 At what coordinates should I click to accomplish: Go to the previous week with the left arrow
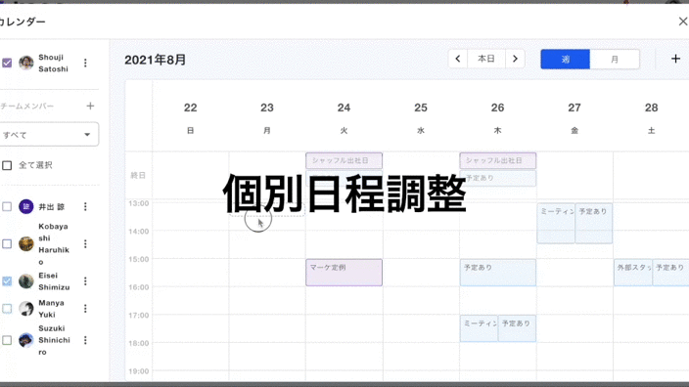click(x=457, y=59)
